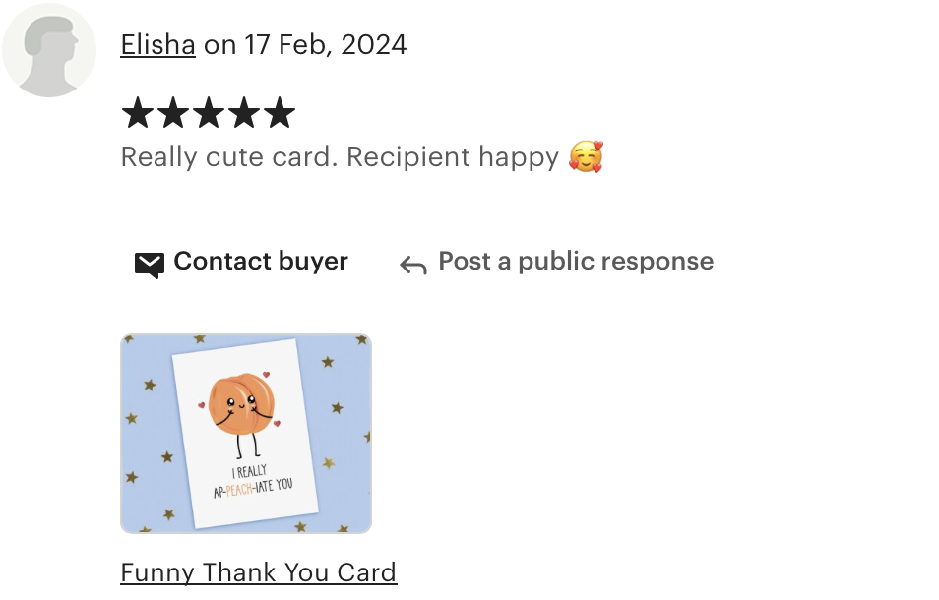Click the second rating star
The height and width of the screenshot is (600, 939).
(173, 113)
